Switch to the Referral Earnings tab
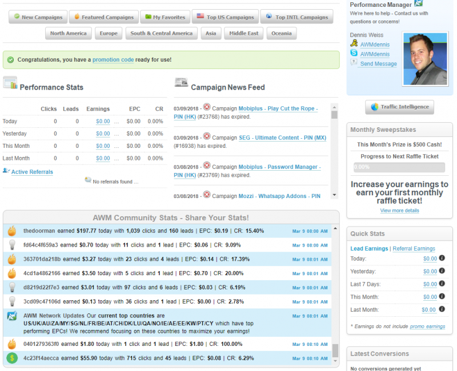Screen dimensions: 457x371 [414, 249]
